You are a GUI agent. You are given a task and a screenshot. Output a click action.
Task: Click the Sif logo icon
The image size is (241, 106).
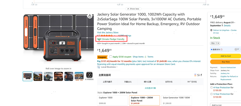196,75
